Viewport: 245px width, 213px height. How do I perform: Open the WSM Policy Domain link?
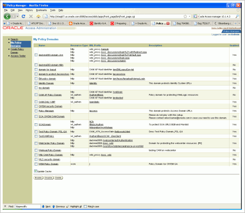(48, 164)
